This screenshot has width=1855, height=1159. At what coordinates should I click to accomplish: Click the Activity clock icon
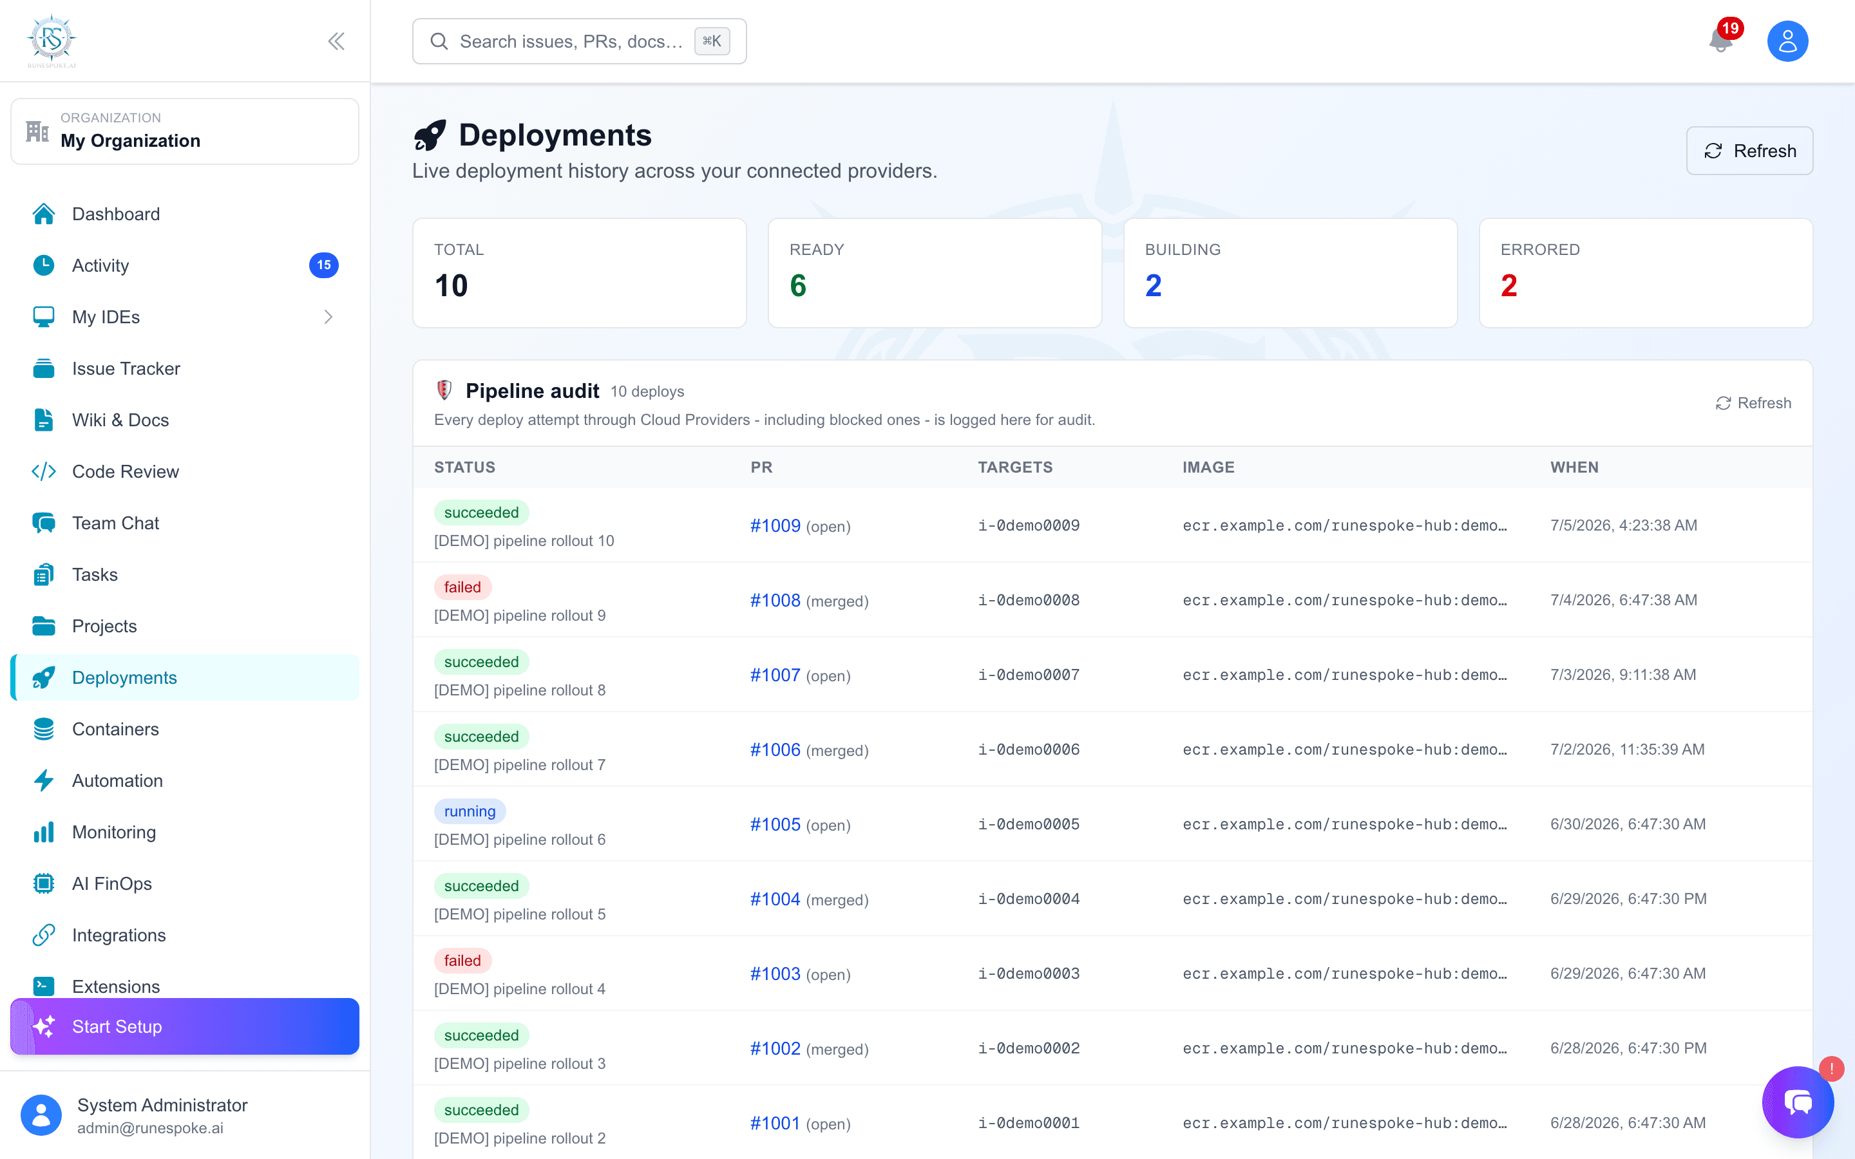(x=44, y=265)
